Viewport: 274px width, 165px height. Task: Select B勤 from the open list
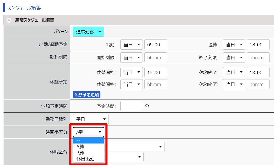(x=88, y=153)
